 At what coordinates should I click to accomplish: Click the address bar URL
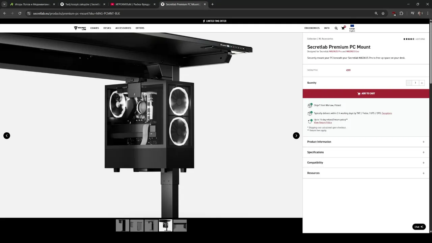(77, 13)
